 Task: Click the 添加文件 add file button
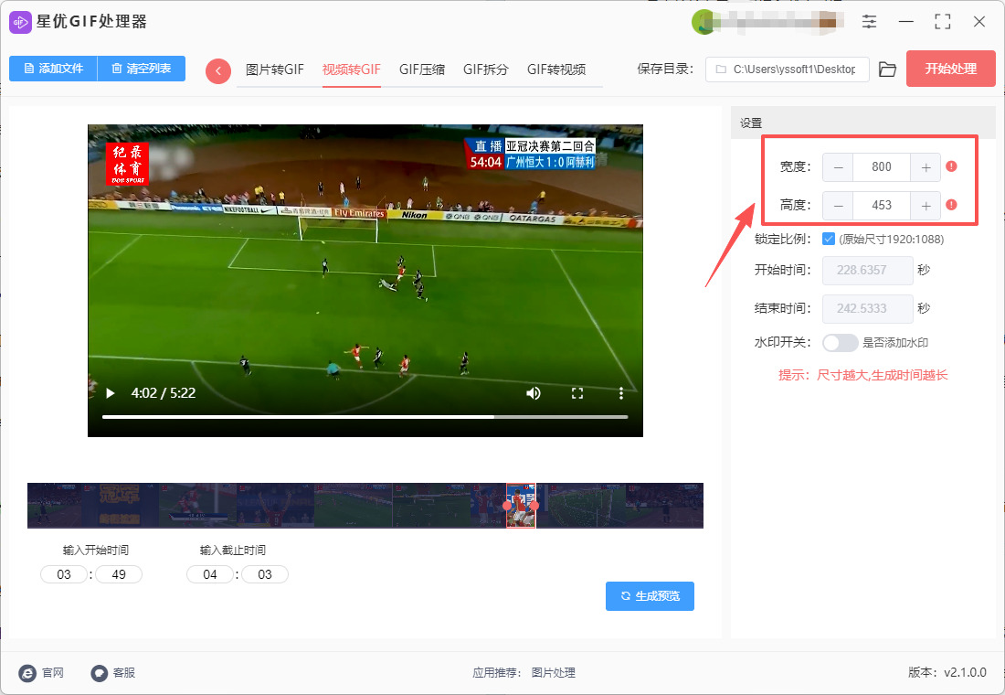coord(53,69)
